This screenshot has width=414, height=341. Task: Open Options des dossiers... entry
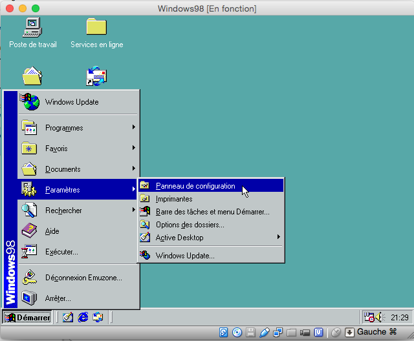tap(211, 225)
